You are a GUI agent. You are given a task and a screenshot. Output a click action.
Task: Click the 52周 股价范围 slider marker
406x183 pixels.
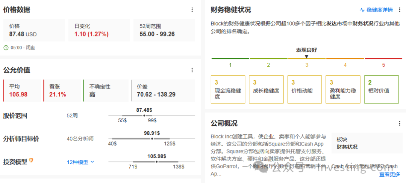[144, 115]
